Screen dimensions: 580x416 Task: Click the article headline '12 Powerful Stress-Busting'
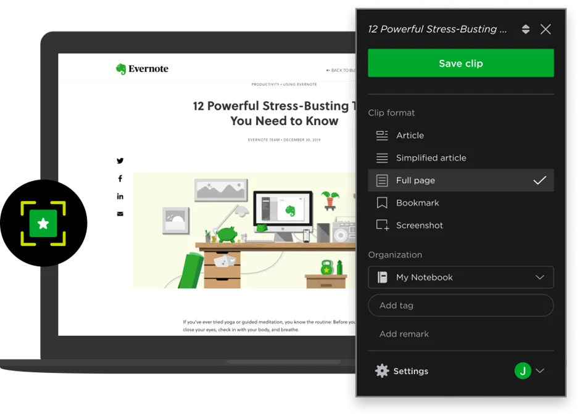[x=274, y=113]
